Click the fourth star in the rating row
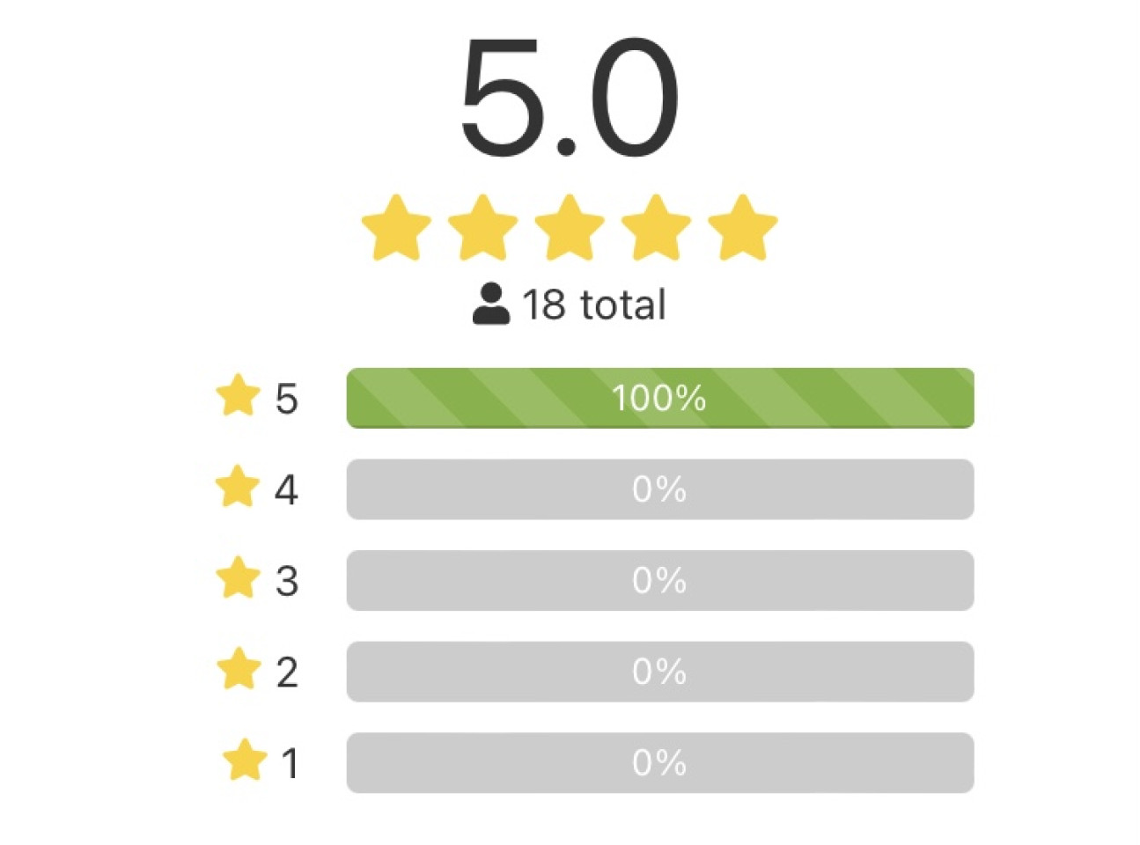1140x845 pixels. point(656,228)
